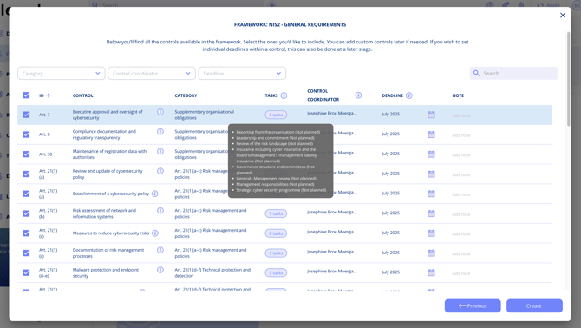This screenshot has height=328, width=581.
Task: Click coordinator name in Art. 7 row
Action: click(x=332, y=114)
